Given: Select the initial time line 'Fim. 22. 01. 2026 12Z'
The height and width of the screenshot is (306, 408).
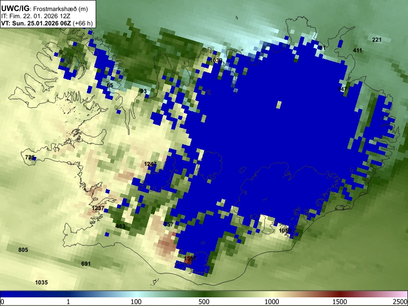Looking at the screenshot, I should (x=39, y=16).
